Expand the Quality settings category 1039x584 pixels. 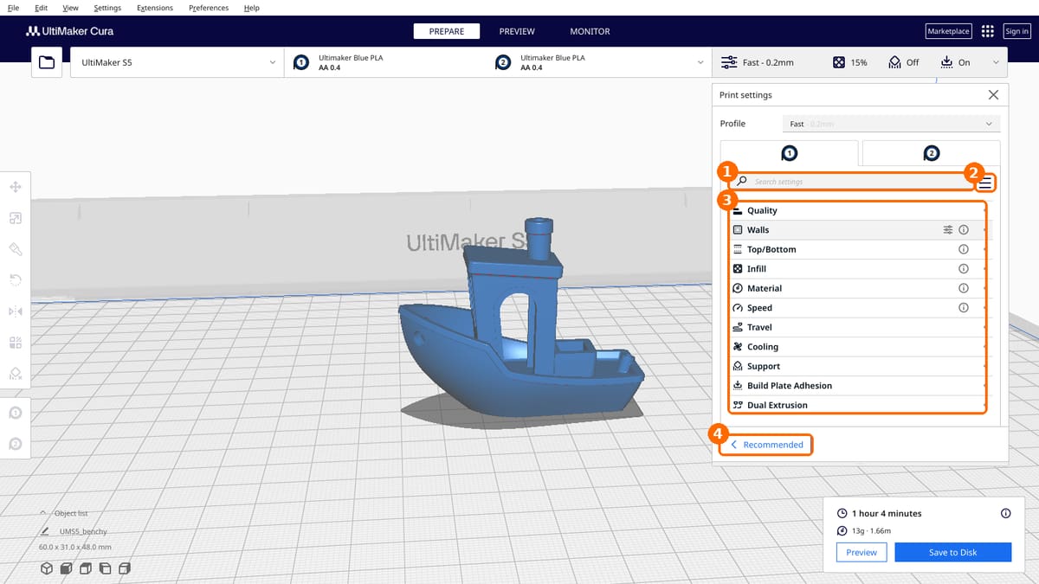[x=858, y=210]
